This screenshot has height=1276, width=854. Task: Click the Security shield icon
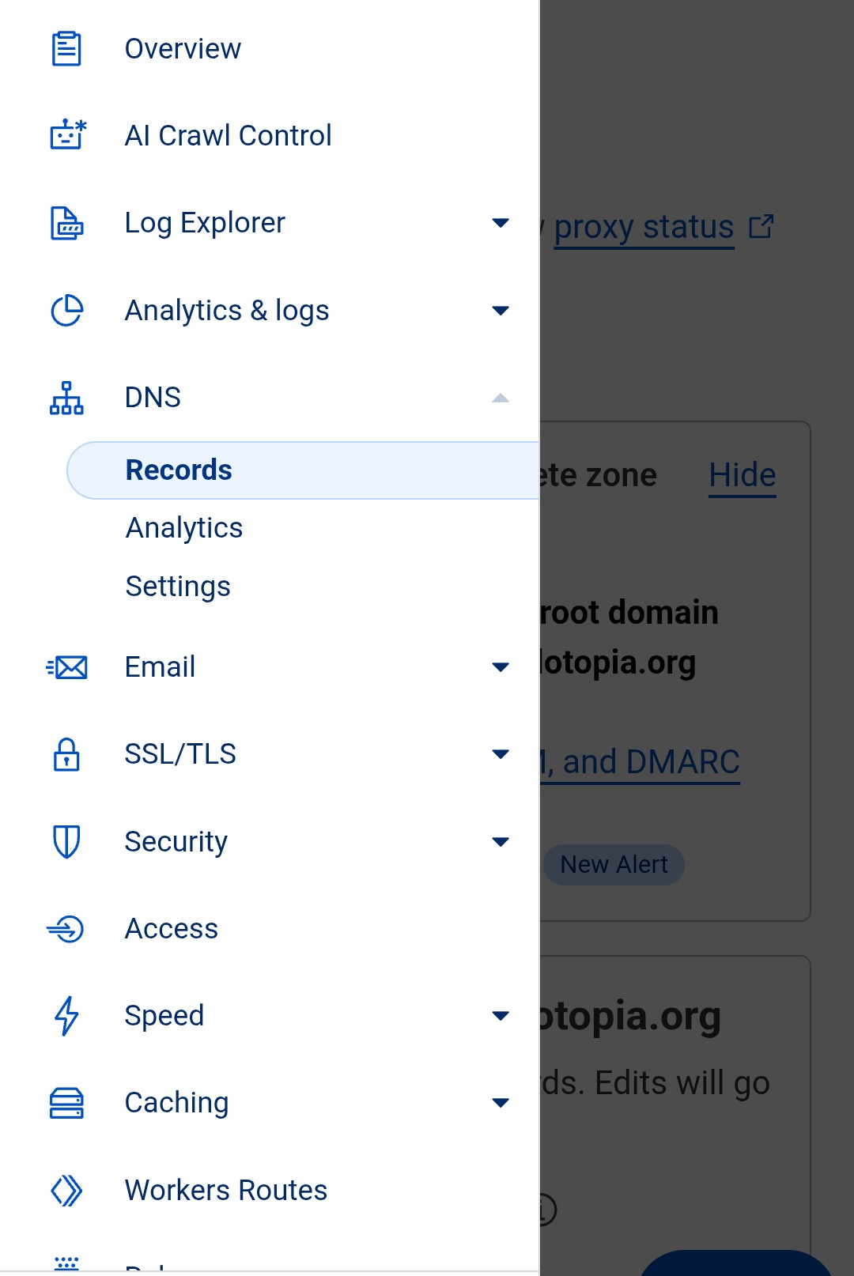pos(66,841)
